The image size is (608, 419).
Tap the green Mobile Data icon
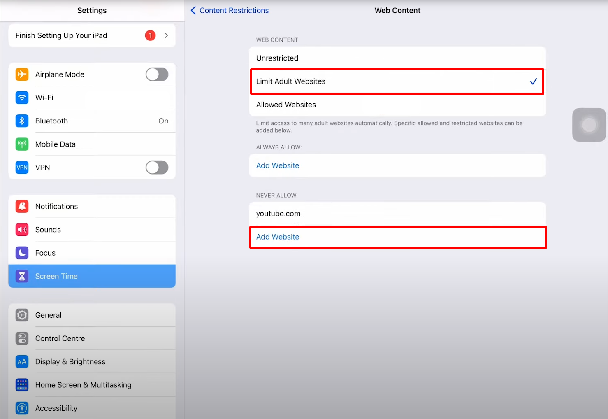[22, 144]
